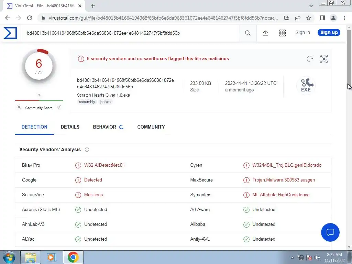Switch to the COMMUNITY tab
352x264 pixels.
(151, 127)
